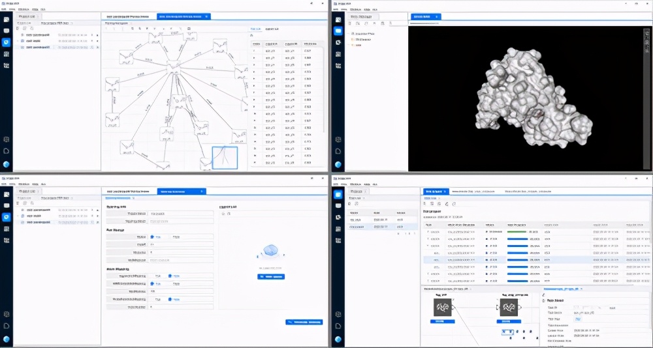Bottom-right window: select the active blue tab
Image resolution: width=653 pixels, height=348 pixels.
[x=436, y=191]
